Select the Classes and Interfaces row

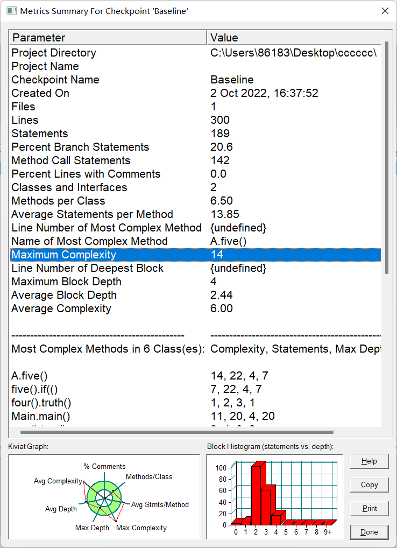coord(195,187)
